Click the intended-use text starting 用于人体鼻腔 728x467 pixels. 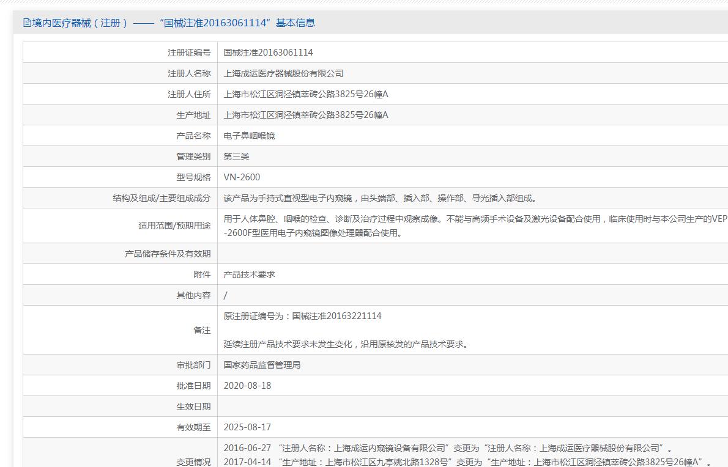click(x=475, y=226)
